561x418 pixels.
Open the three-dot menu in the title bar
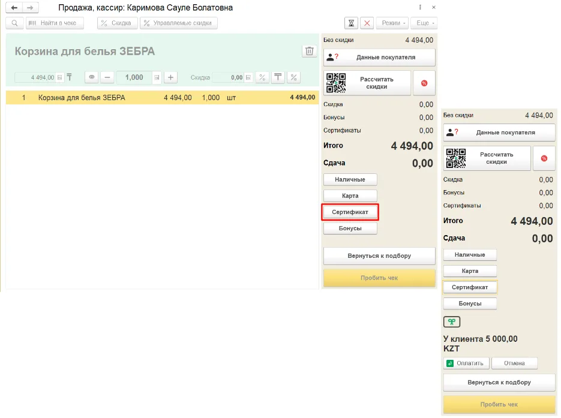(x=420, y=7)
